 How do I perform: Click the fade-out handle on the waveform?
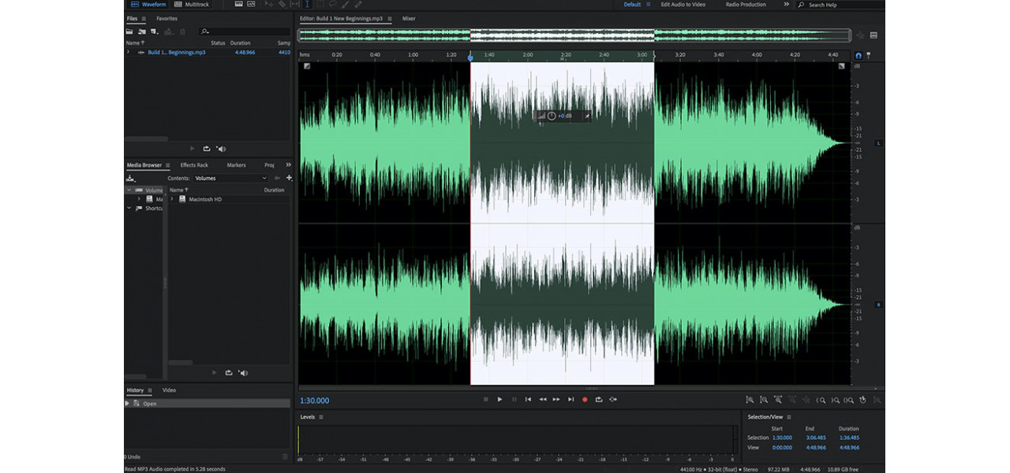pos(842,66)
